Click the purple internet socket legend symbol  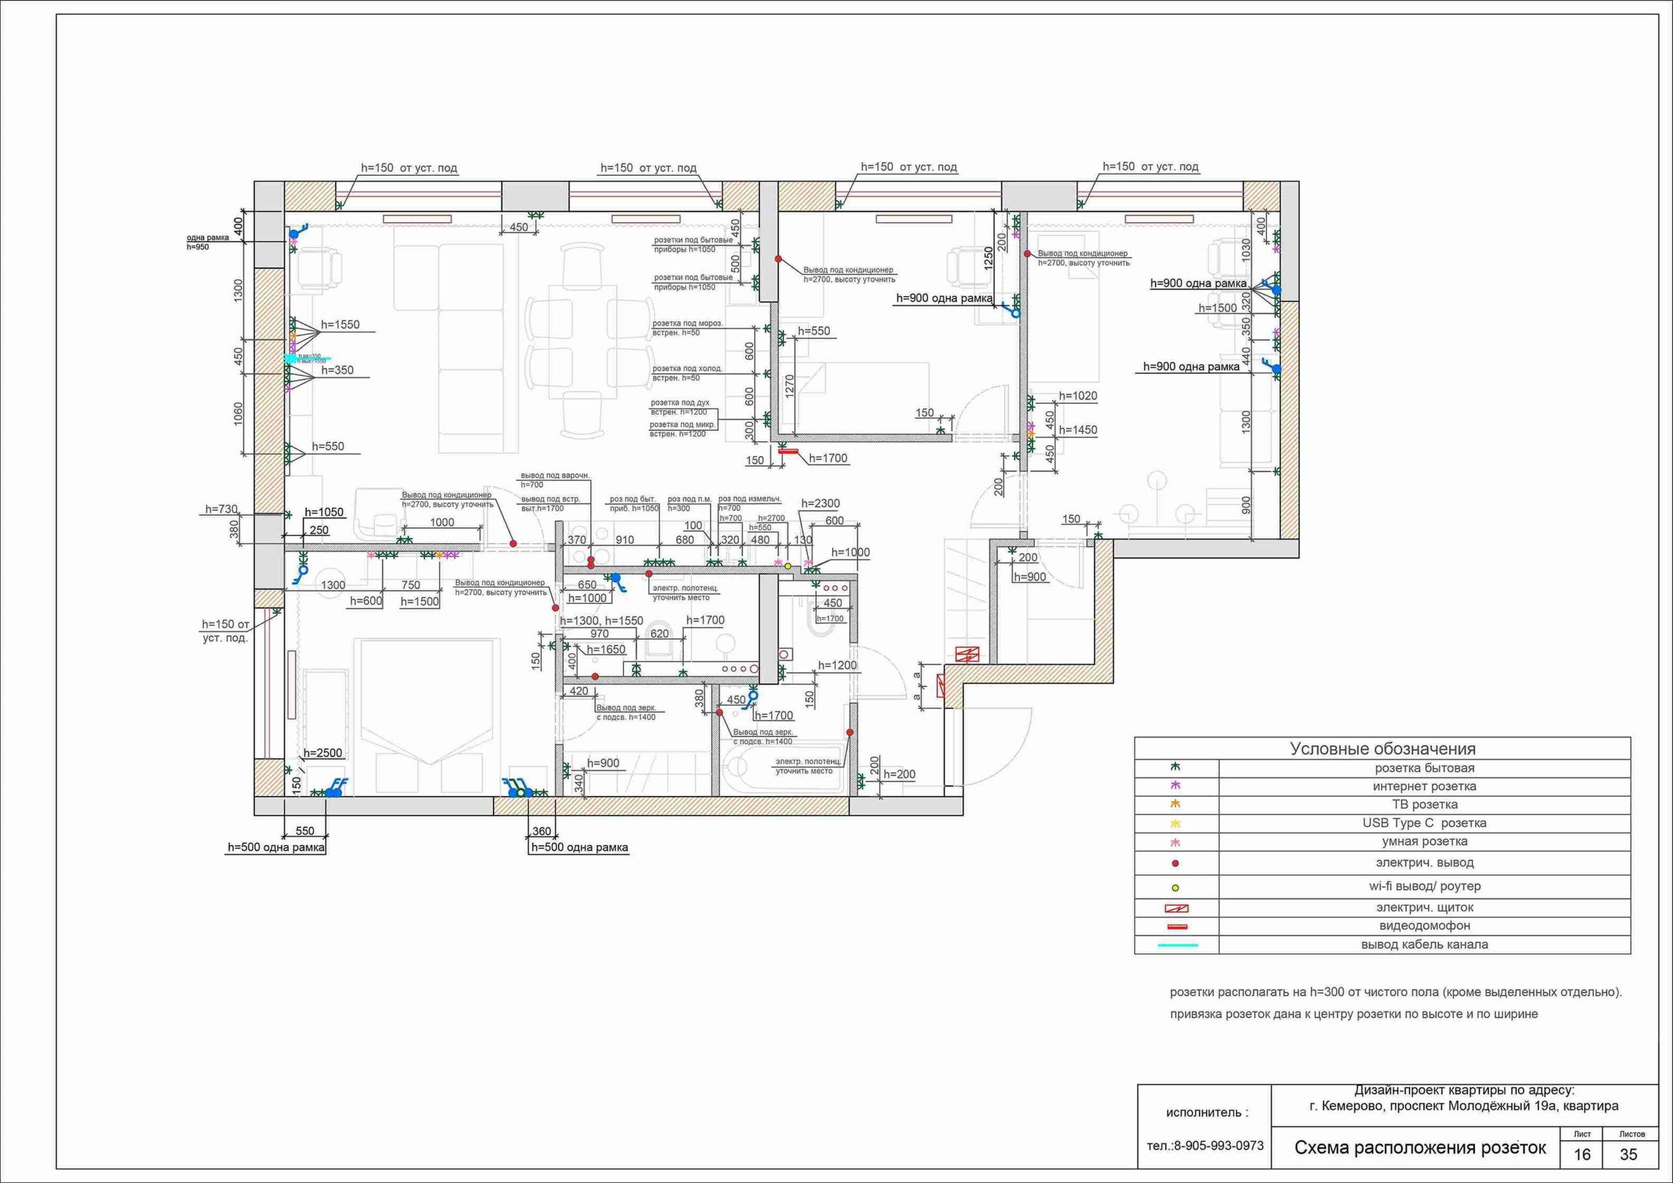point(1175,786)
